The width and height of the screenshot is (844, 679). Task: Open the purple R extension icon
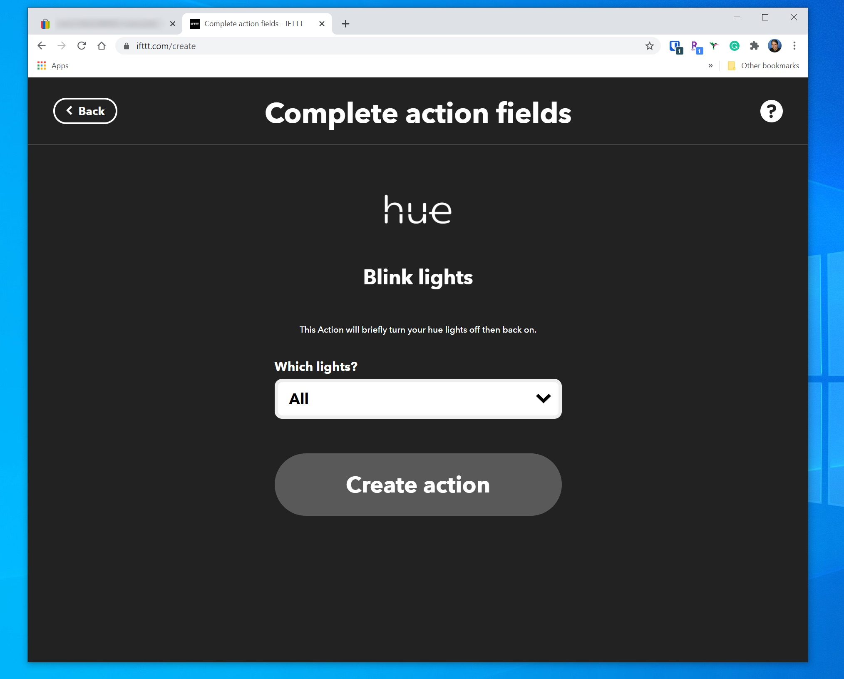[x=696, y=47]
